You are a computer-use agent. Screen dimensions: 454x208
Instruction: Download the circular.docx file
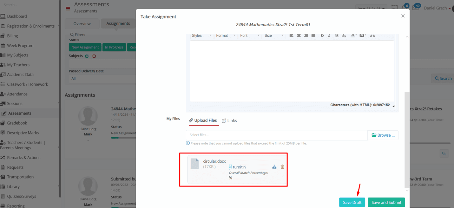pyautogui.click(x=274, y=167)
